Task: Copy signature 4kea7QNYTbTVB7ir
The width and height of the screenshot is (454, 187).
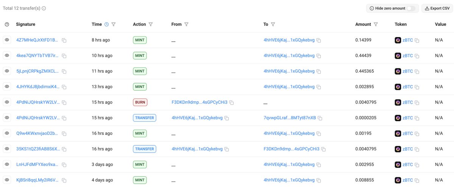Action: (x=64, y=56)
